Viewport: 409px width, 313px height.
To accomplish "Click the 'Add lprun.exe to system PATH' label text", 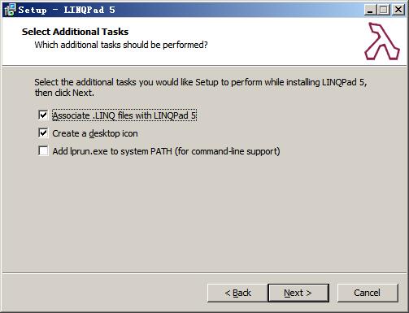I will [112, 151].
